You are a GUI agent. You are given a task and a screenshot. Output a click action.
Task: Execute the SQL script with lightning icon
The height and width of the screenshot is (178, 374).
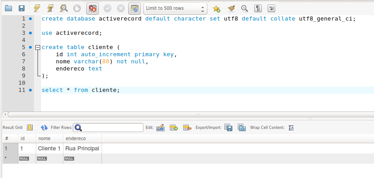click(37, 8)
